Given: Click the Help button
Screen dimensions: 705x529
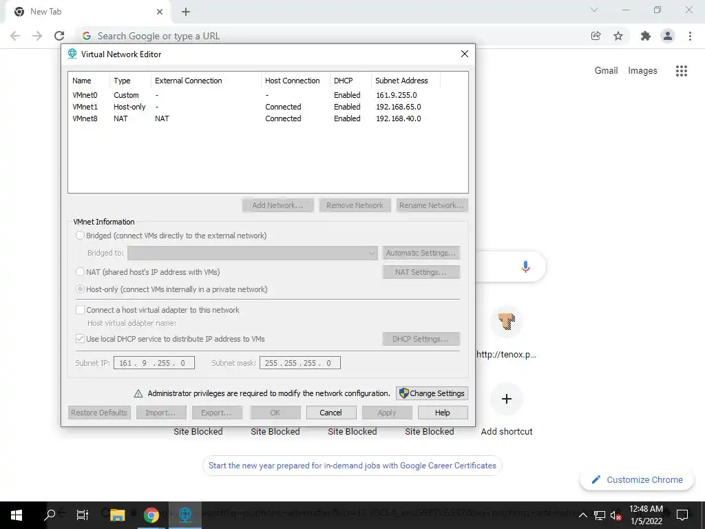Looking at the screenshot, I should tap(443, 413).
